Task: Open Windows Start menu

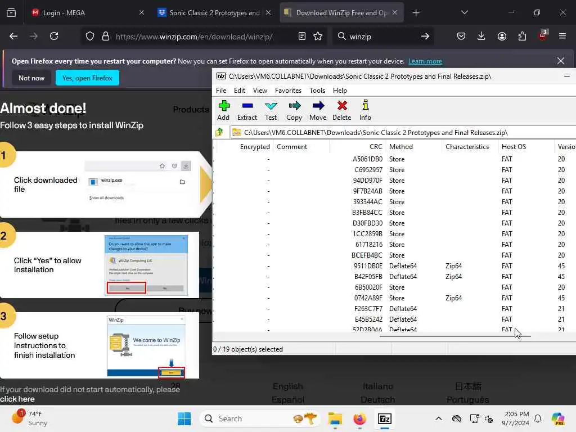Action: 184,418
